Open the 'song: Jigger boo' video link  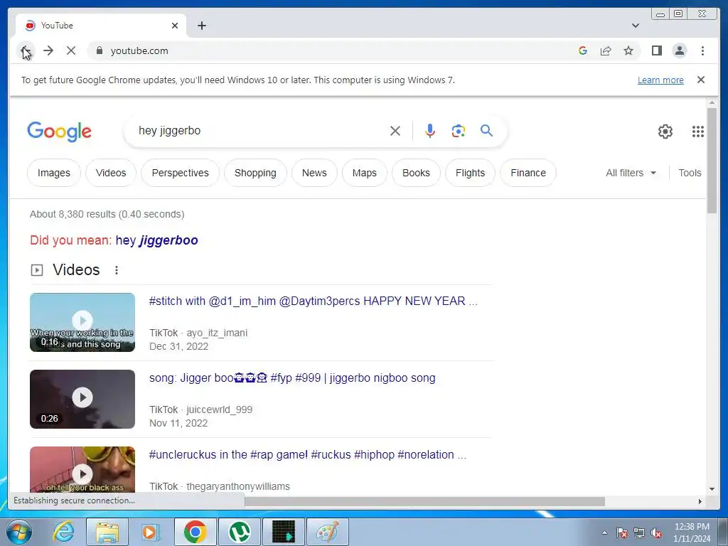(292, 378)
